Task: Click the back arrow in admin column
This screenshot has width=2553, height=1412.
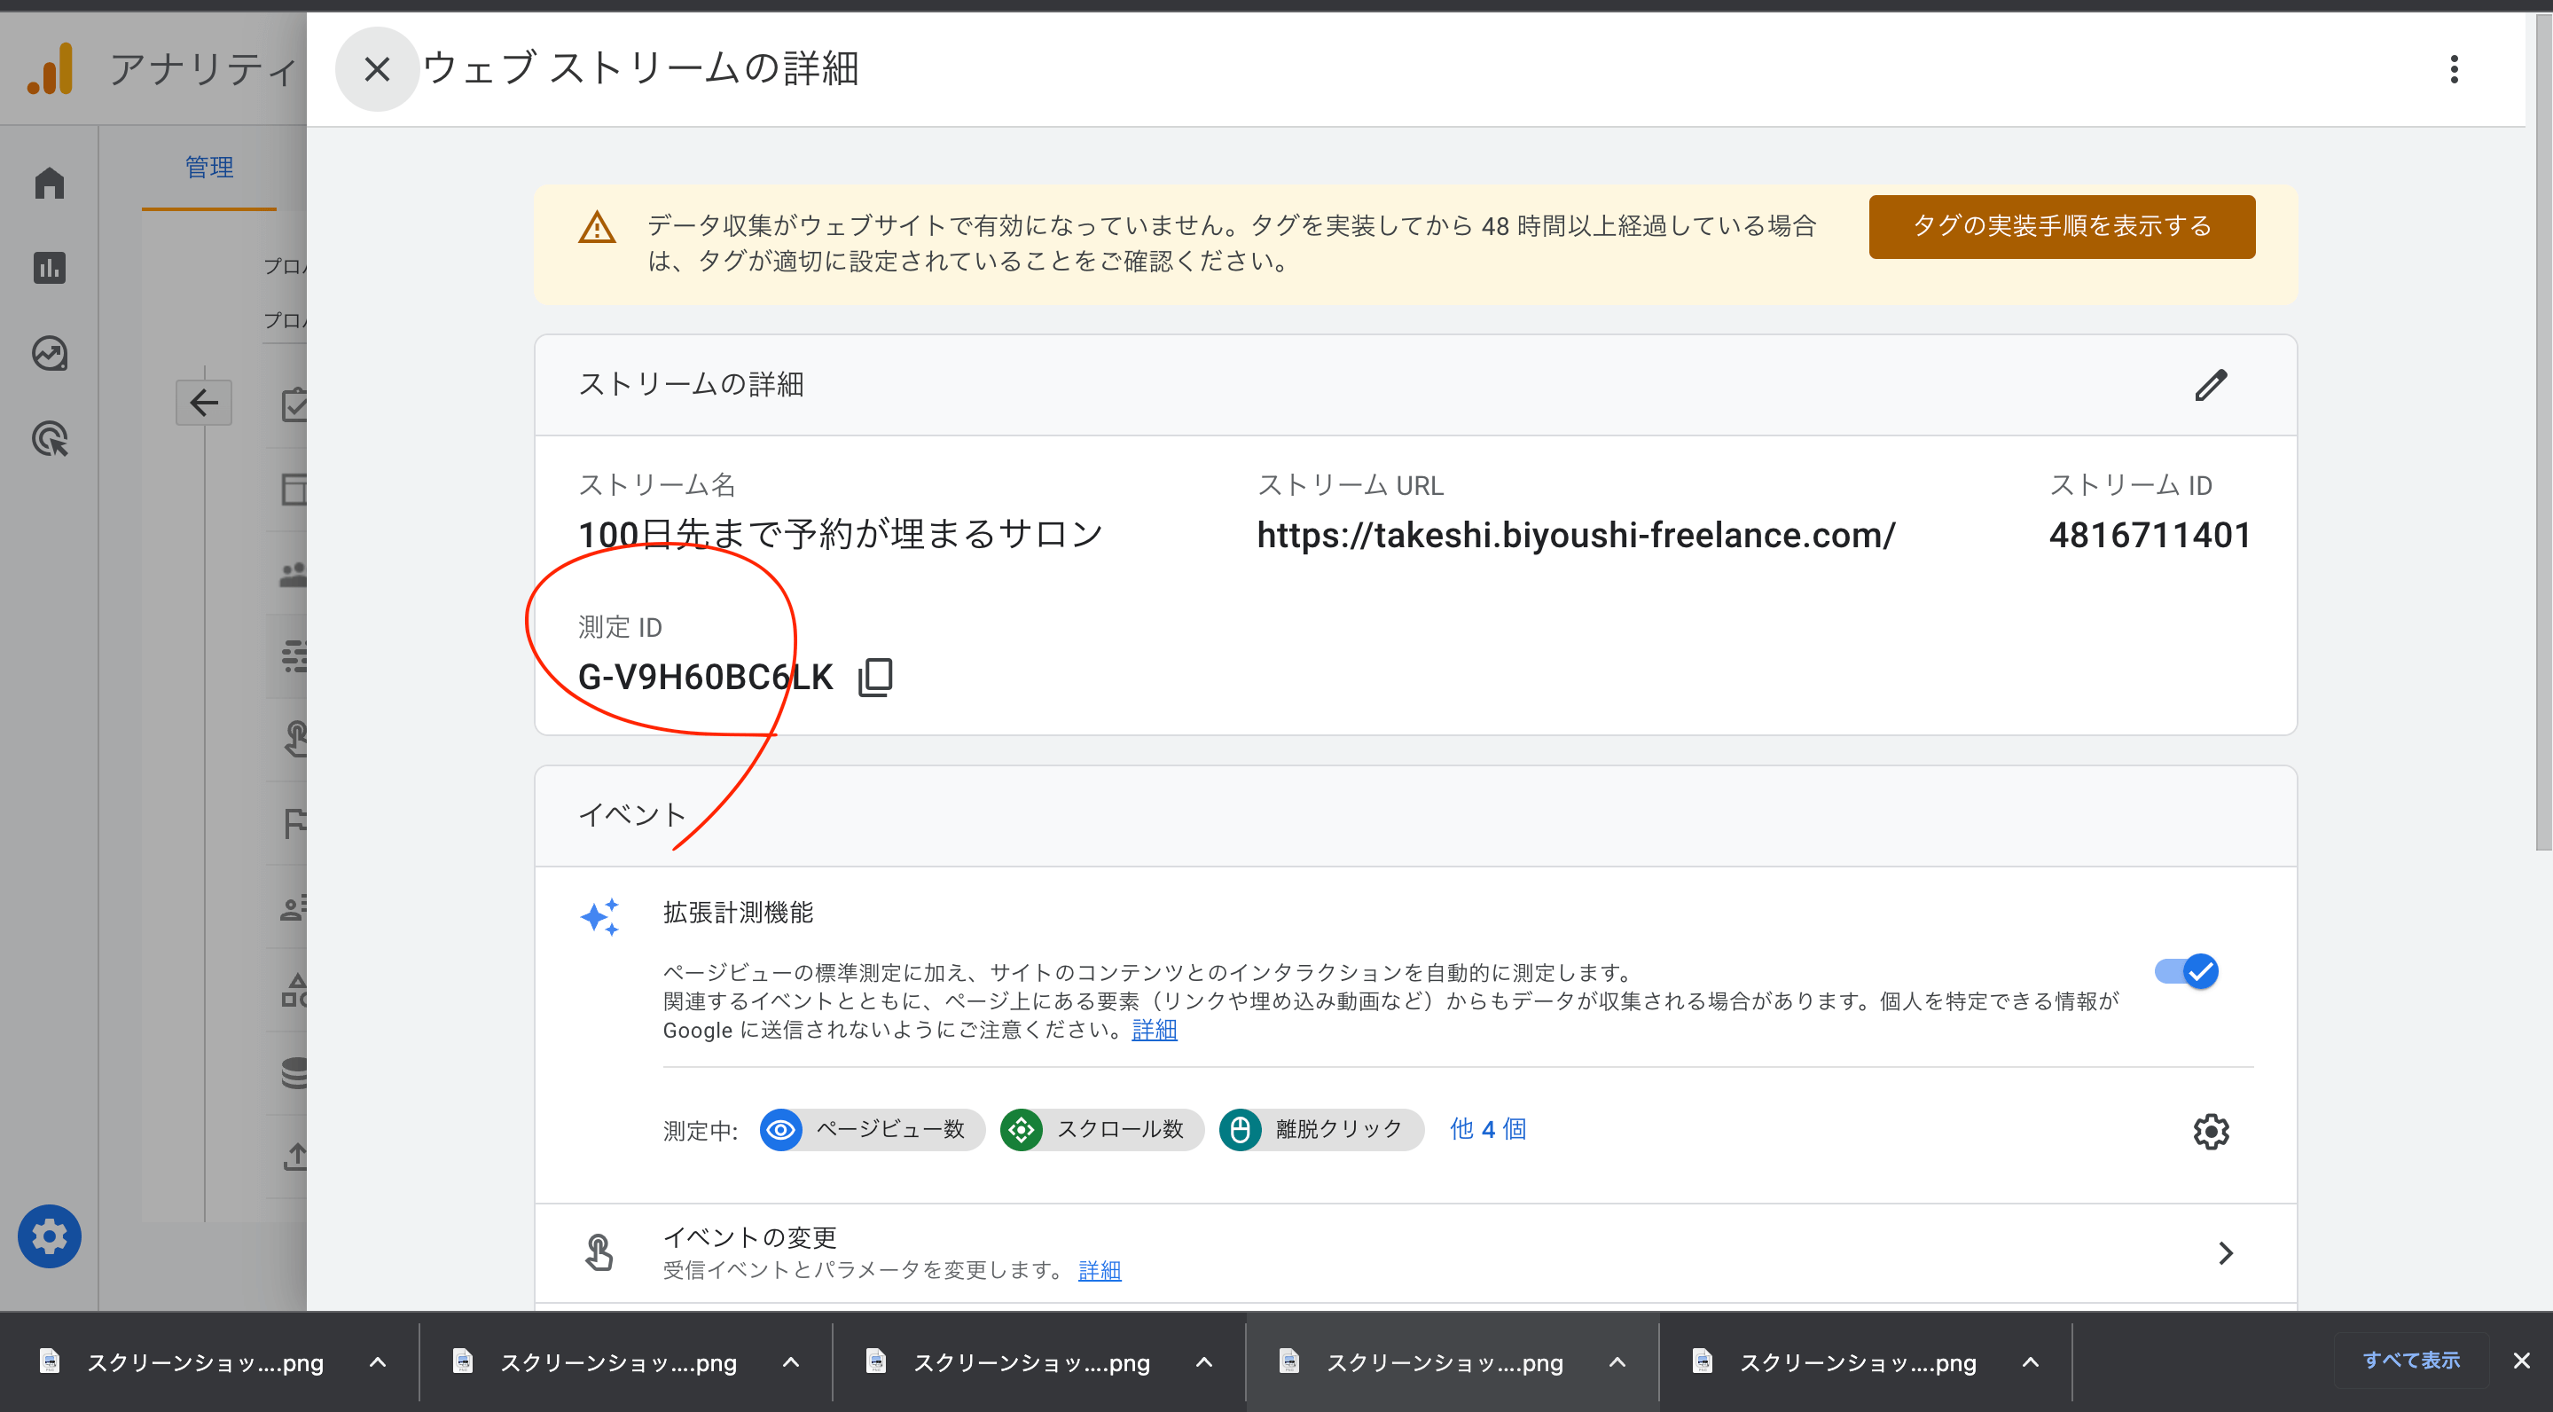Action: 204,403
